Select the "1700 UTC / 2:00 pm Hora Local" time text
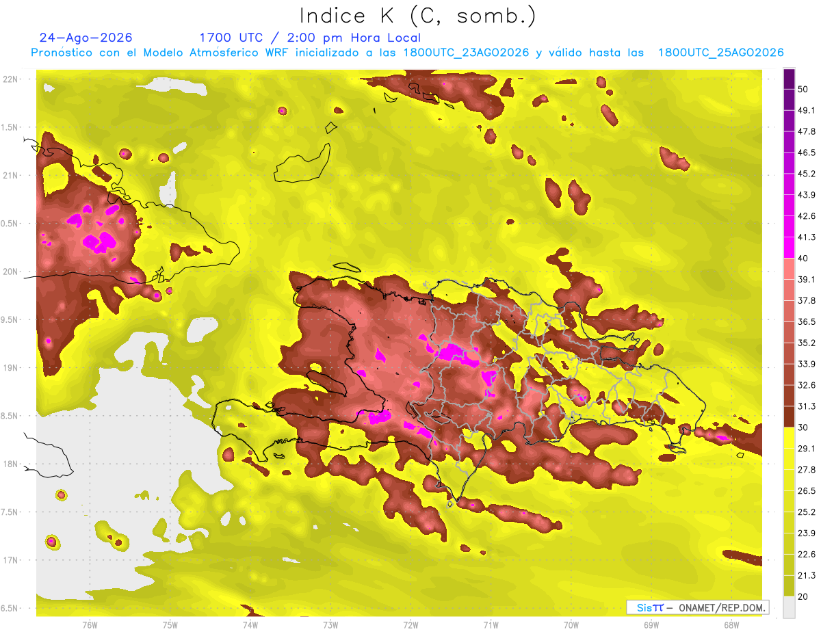Screen dimensions: 821x634 [310, 38]
